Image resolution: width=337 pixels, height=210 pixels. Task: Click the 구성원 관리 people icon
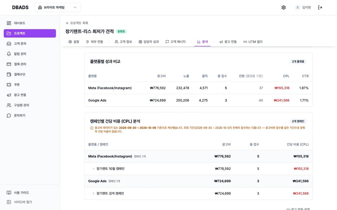click(9, 105)
